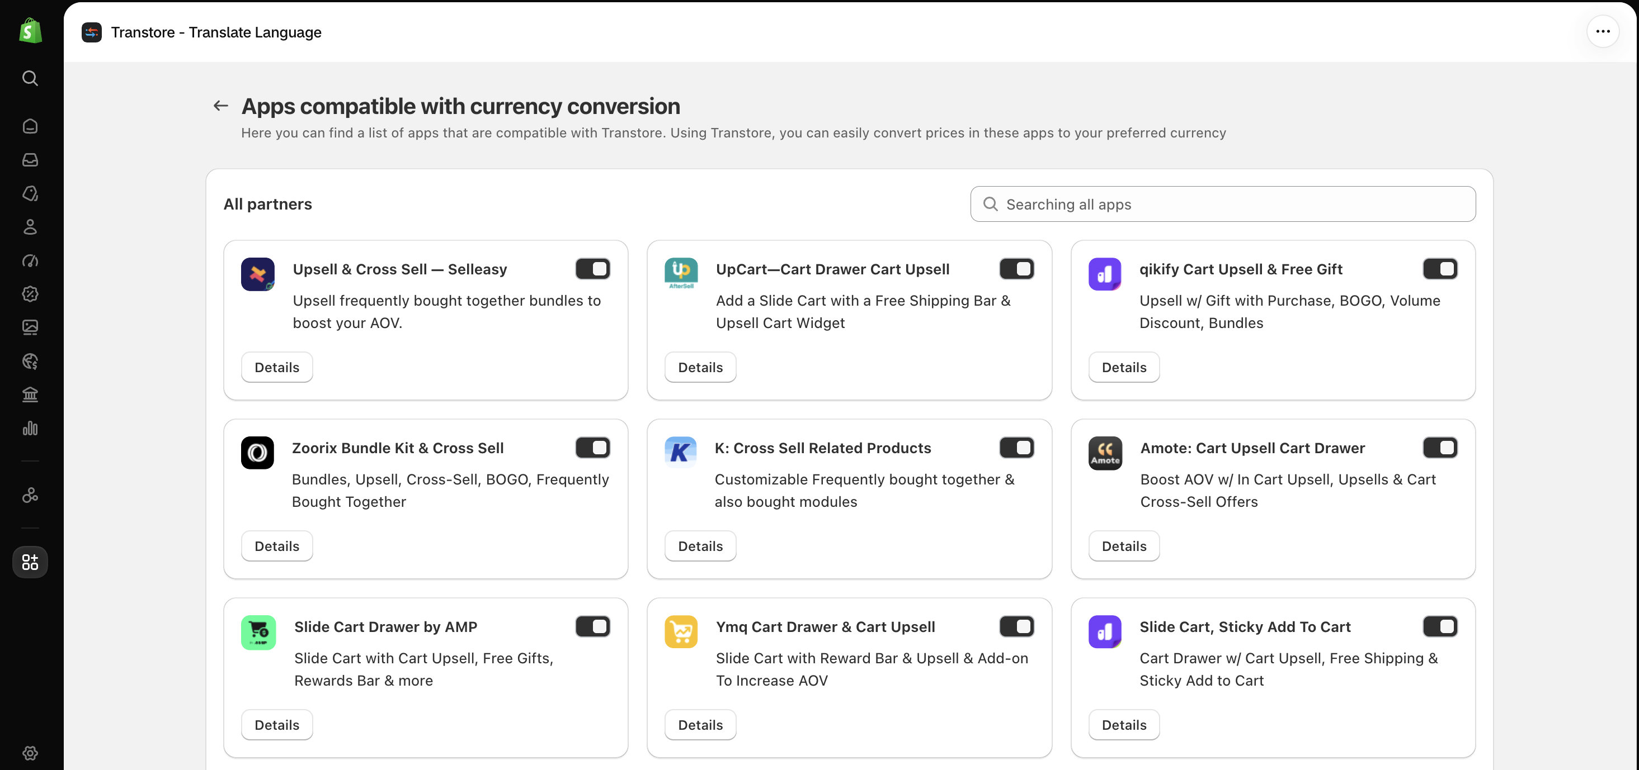This screenshot has height=770, width=1639.
Task: Open Details for Upsell & Cross Sell — Selleasy
Action: point(277,367)
